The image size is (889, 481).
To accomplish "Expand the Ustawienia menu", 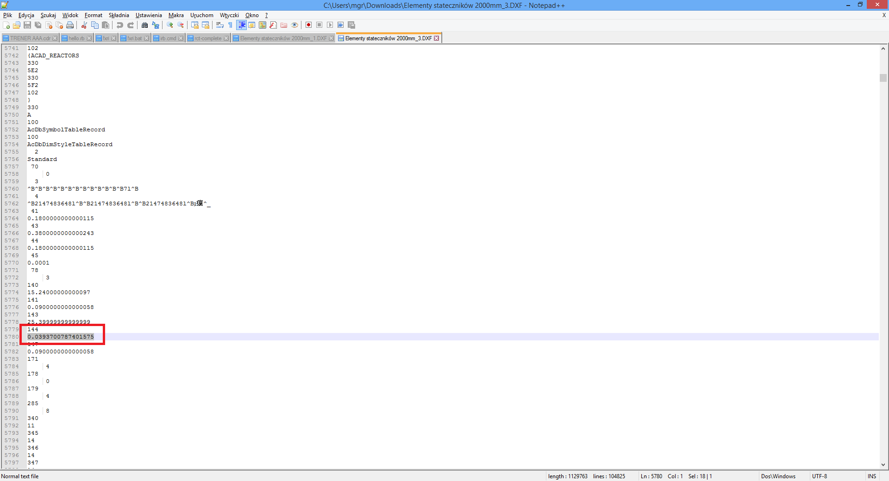I will 149,15.
